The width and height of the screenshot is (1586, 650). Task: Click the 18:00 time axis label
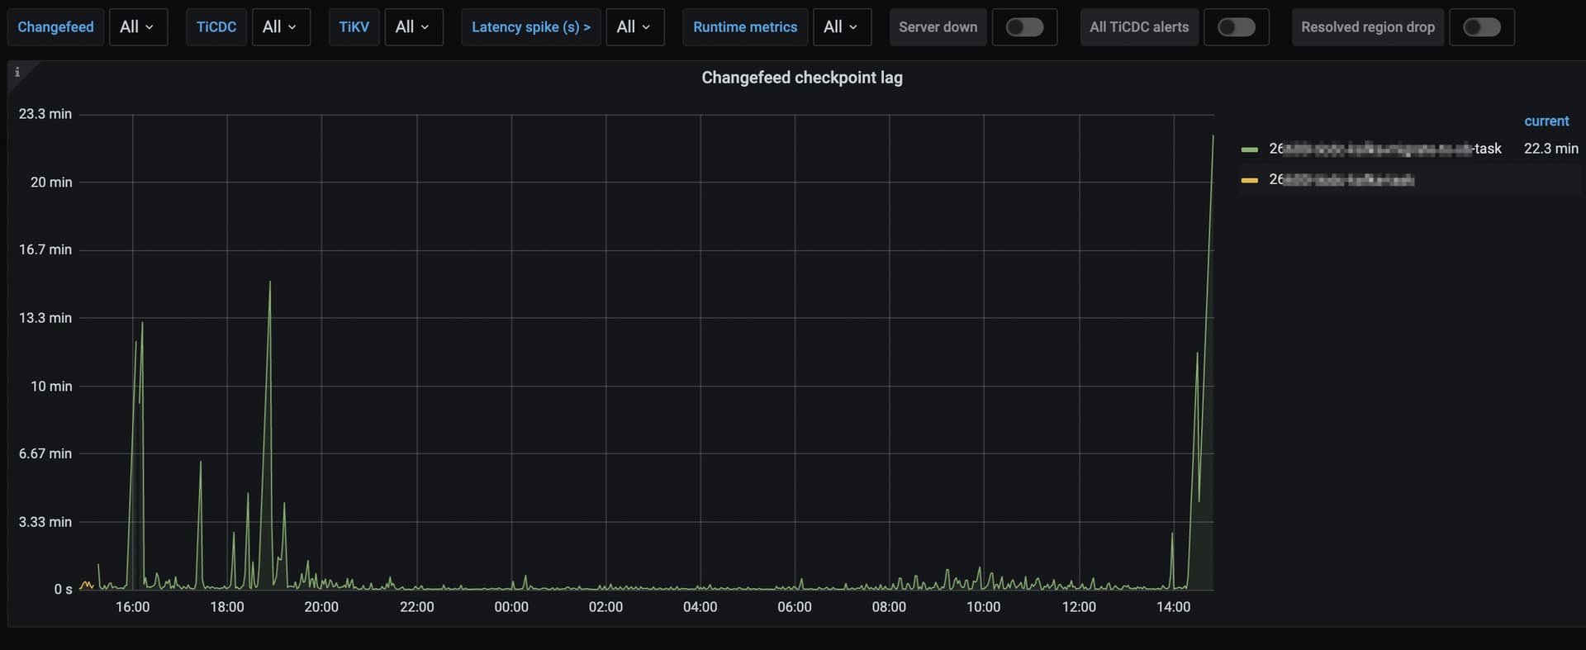(227, 607)
